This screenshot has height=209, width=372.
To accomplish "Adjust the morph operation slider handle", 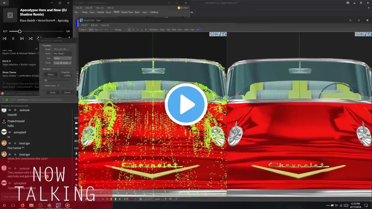I will (46, 80).
